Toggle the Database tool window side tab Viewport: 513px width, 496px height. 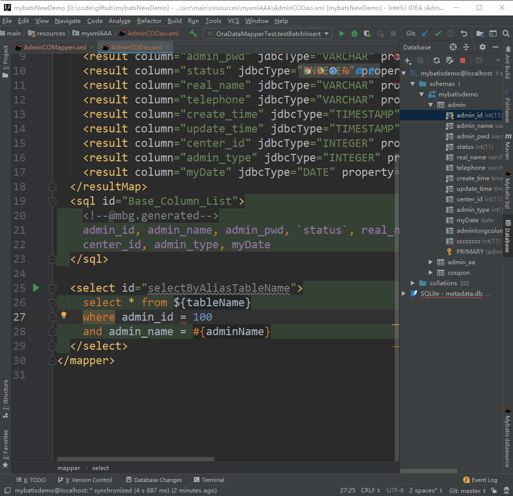(x=508, y=236)
